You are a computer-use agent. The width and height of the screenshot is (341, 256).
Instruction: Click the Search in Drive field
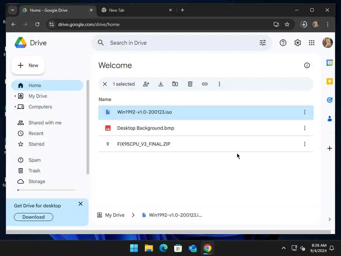pyautogui.click(x=182, y=43)
